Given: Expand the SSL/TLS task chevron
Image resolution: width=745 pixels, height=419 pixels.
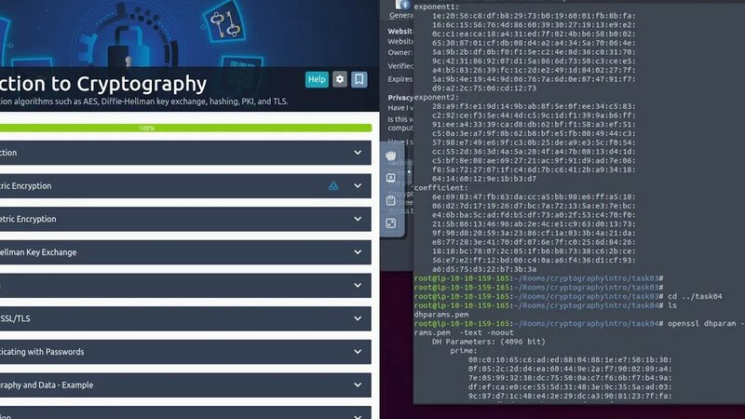Looking at the screenshot, I should pos(358,318).
